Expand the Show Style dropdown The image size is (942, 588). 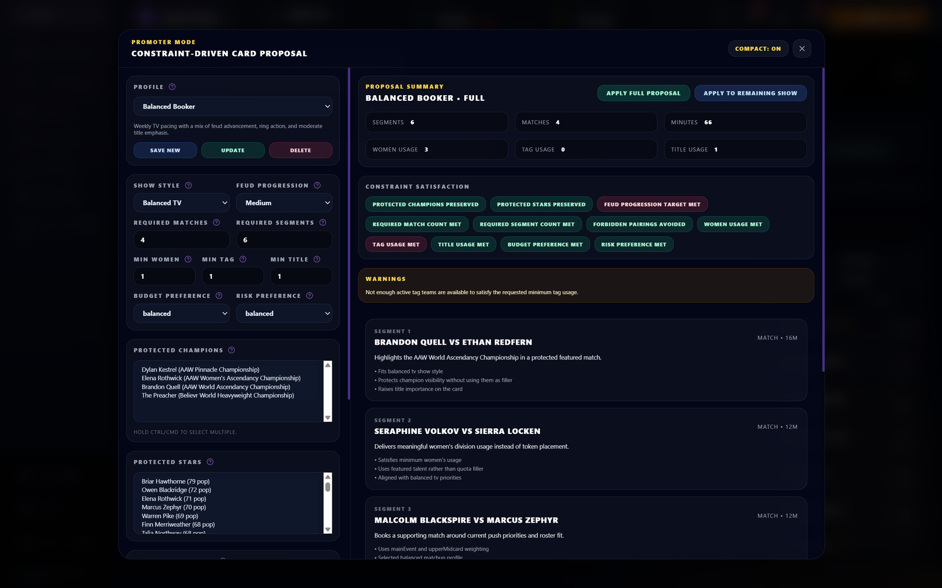181,203
